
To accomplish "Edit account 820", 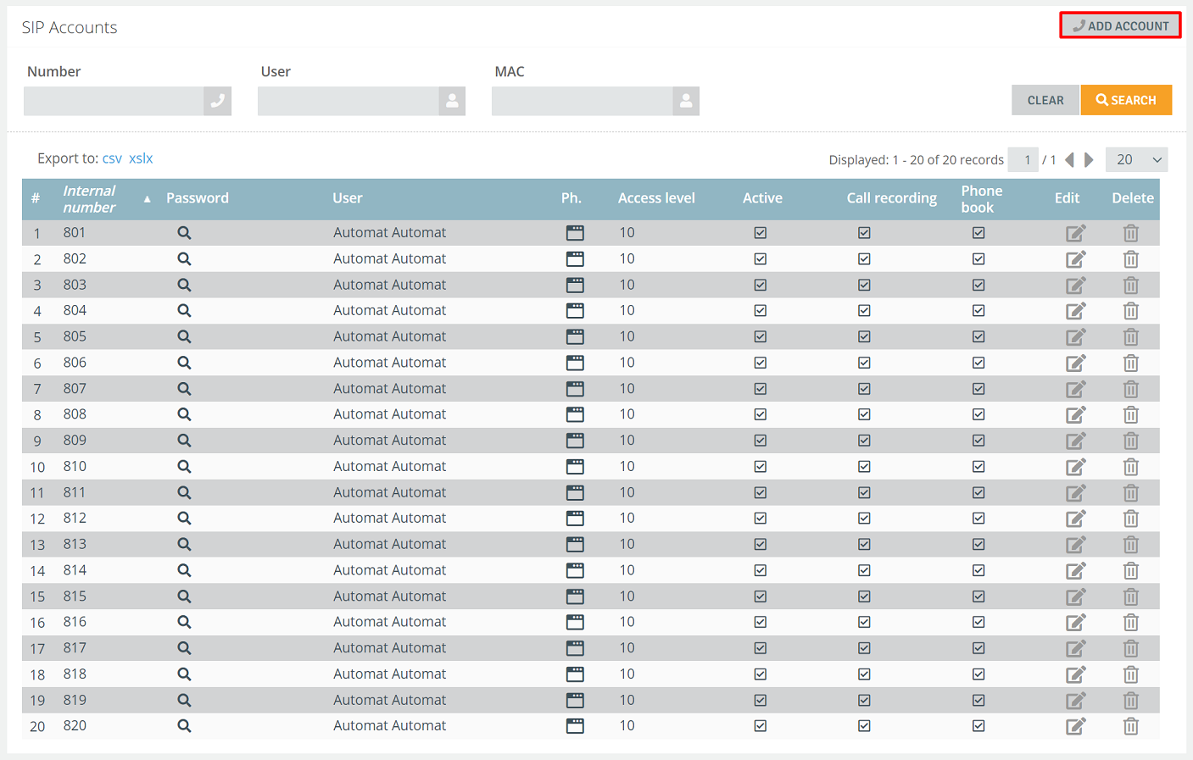I will (x=1076, y=726).
